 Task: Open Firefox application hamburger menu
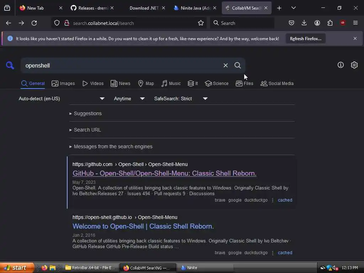pyautogui.click(x=355, y=23)
